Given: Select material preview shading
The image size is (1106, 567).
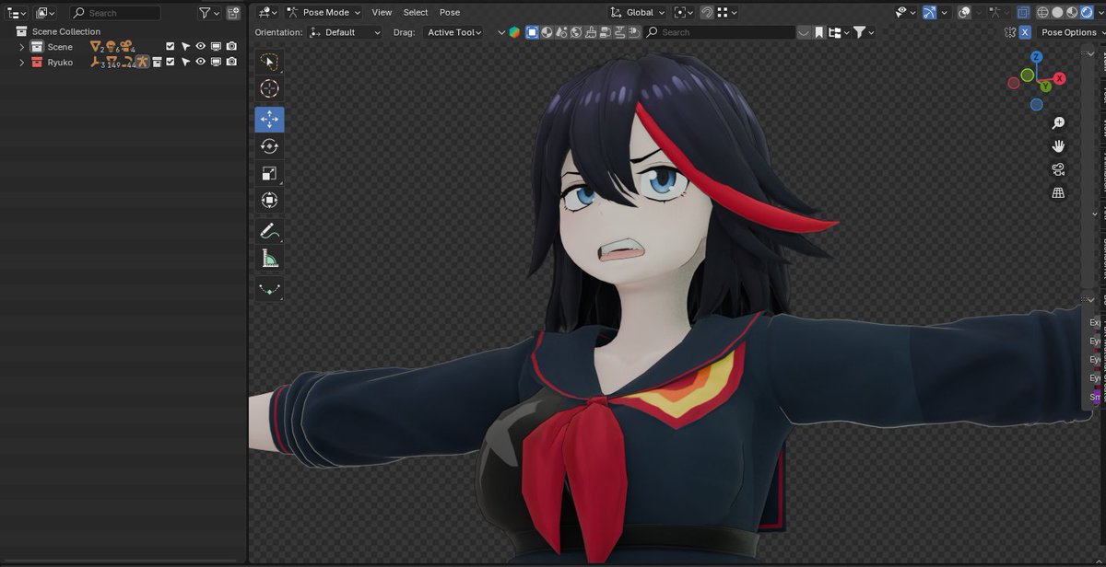Looking at the screenshot, I should (x=1072, y=13).
